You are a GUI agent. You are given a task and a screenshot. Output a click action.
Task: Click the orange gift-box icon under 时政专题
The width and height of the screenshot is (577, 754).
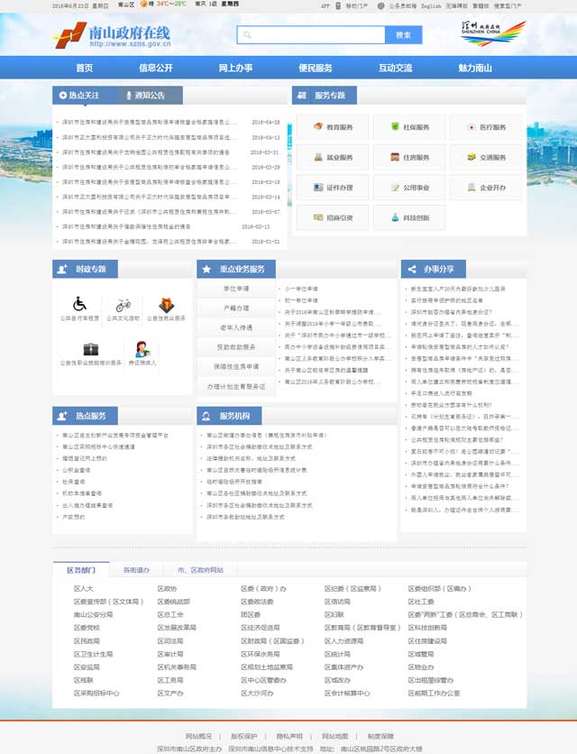167,304
